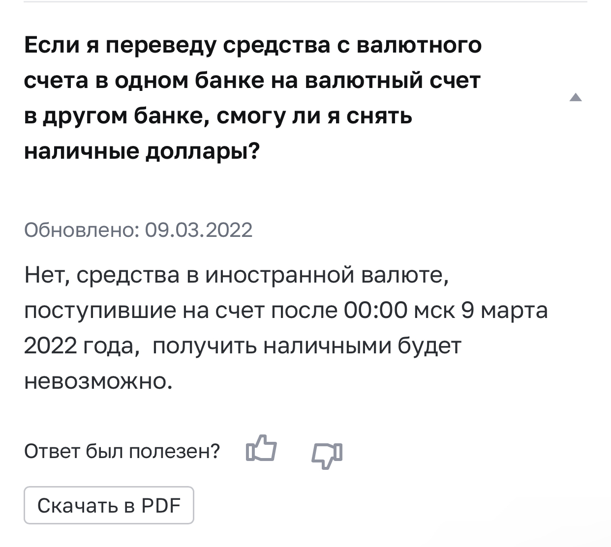Click the heading line 'счета в одном банке'

[x=252, y=81]
